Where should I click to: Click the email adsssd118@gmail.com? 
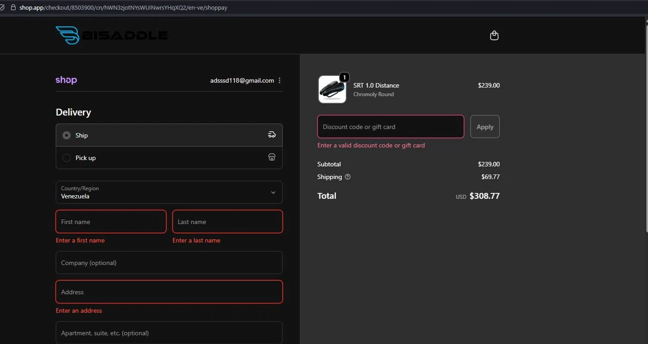(x=242, y=81)
